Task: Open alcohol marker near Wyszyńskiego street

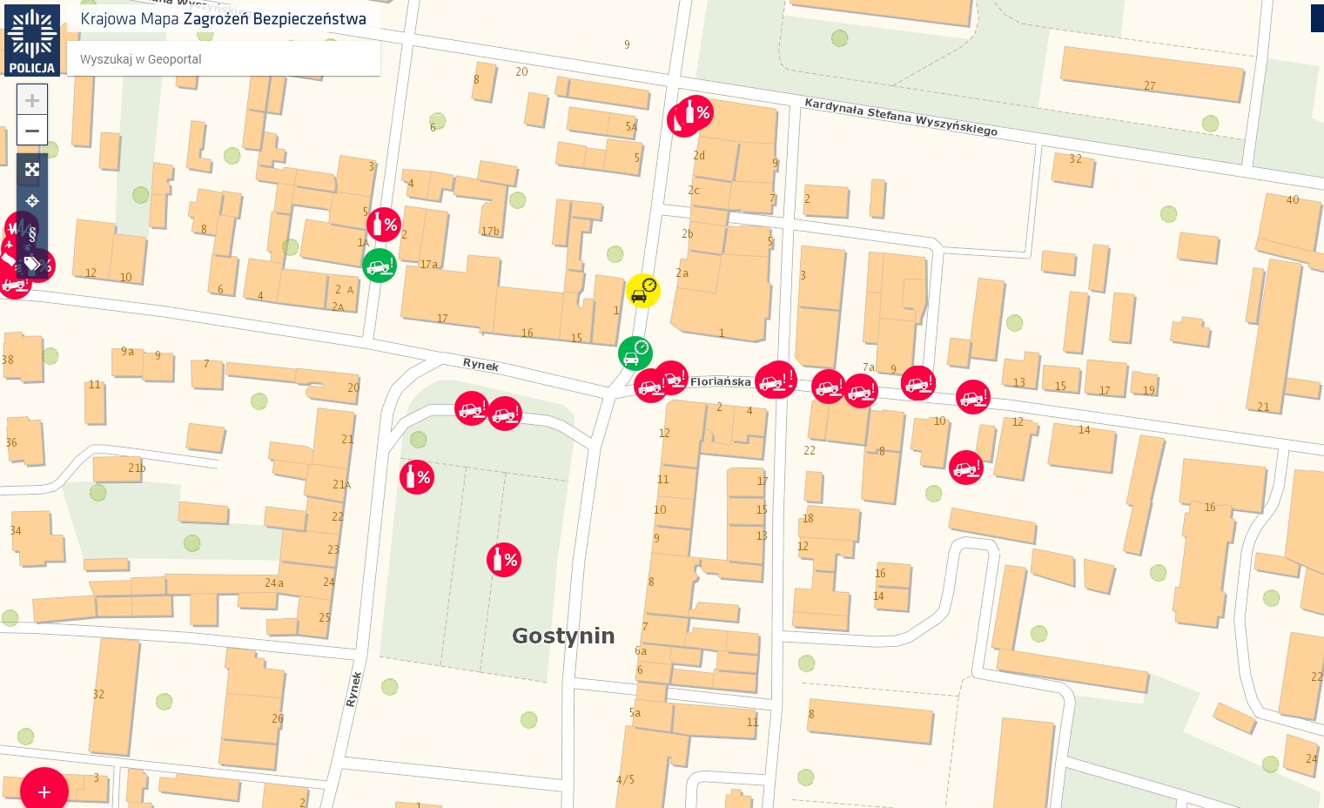Action: click(696, 112)
